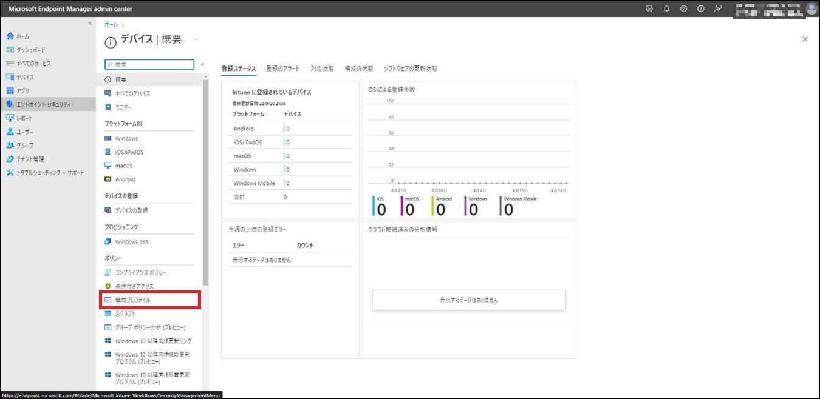Screen dimensions: 820x399
Task: Open グループ ポリシー分析 (プレビュー)
Action: [x=149, y=327]
